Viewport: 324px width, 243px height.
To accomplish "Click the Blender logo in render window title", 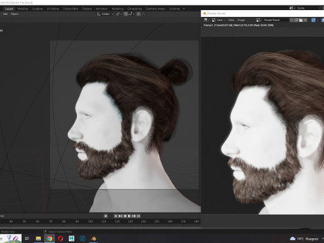I will click(x=205, y=13).
